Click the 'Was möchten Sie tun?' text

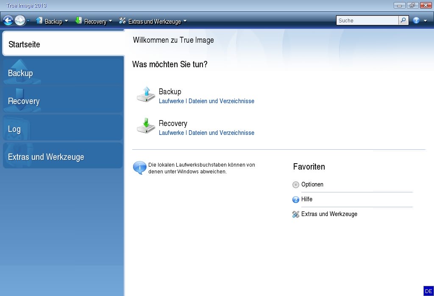[x=170, y=64]
